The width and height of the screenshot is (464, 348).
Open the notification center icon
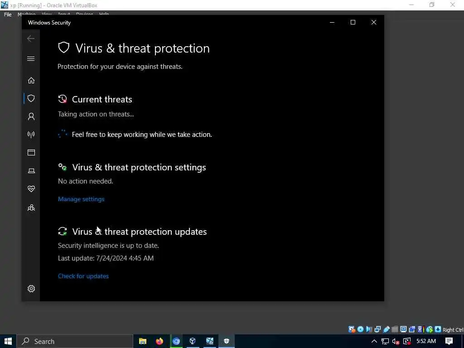pyautogui.click(x=449, y=341)
